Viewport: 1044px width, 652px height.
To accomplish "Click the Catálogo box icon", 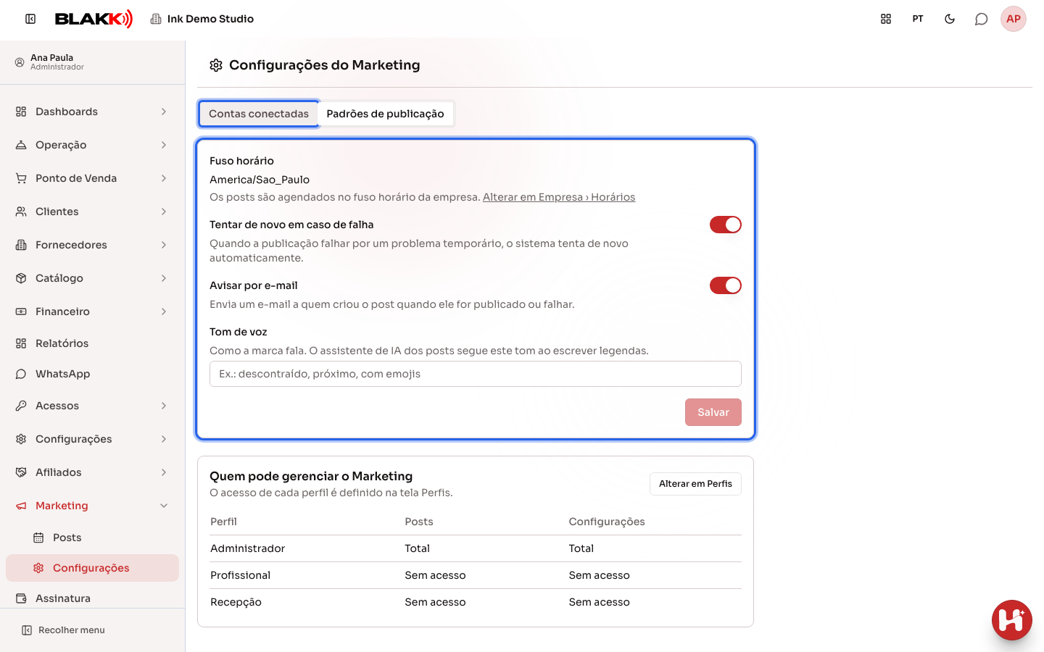I will (x=21, y=278).
